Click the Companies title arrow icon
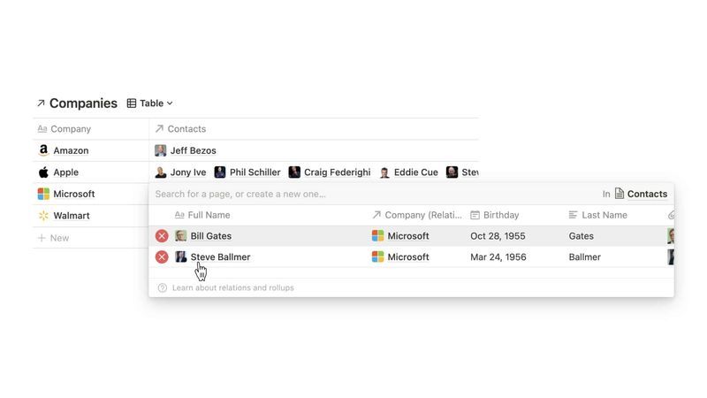The height and width of the screenshot is (398, 707). pos(41,103)
